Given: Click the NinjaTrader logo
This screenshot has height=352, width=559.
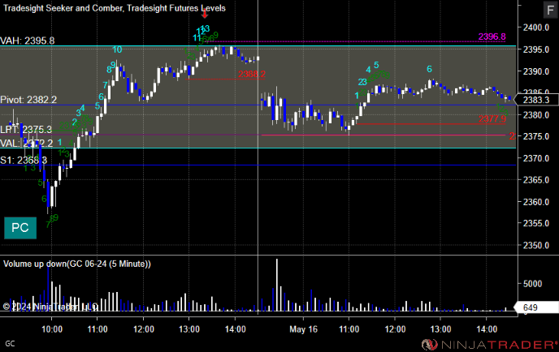Looking at the screenshot, I should pyautogui.click(x=489, y=345).
